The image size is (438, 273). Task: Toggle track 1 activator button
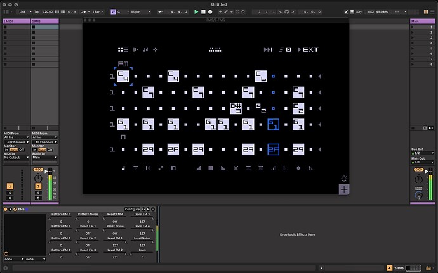(x=10, y=186)
